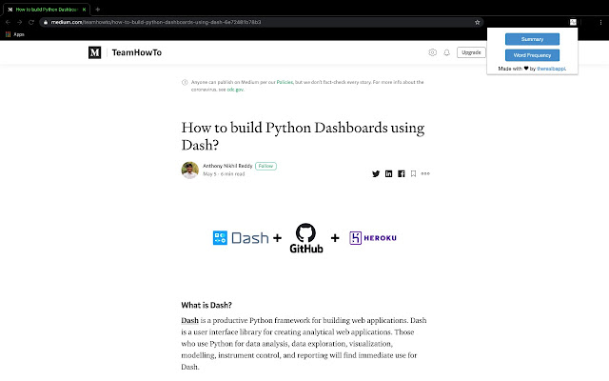Click the Upgrade button

pyautogui.click(x=471, y=52)
